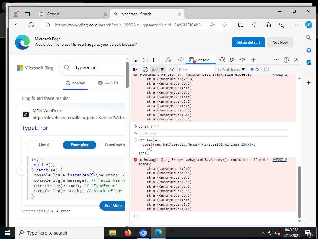Dismiss with the Not Now button
Screen dimensions: 318x239
coord(280,42)
